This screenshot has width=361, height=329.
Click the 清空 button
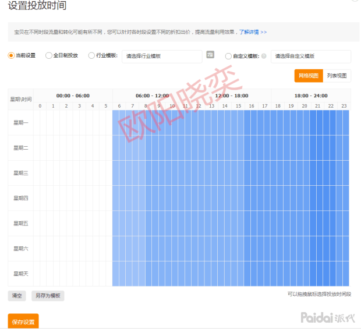(x=17, y=296)
